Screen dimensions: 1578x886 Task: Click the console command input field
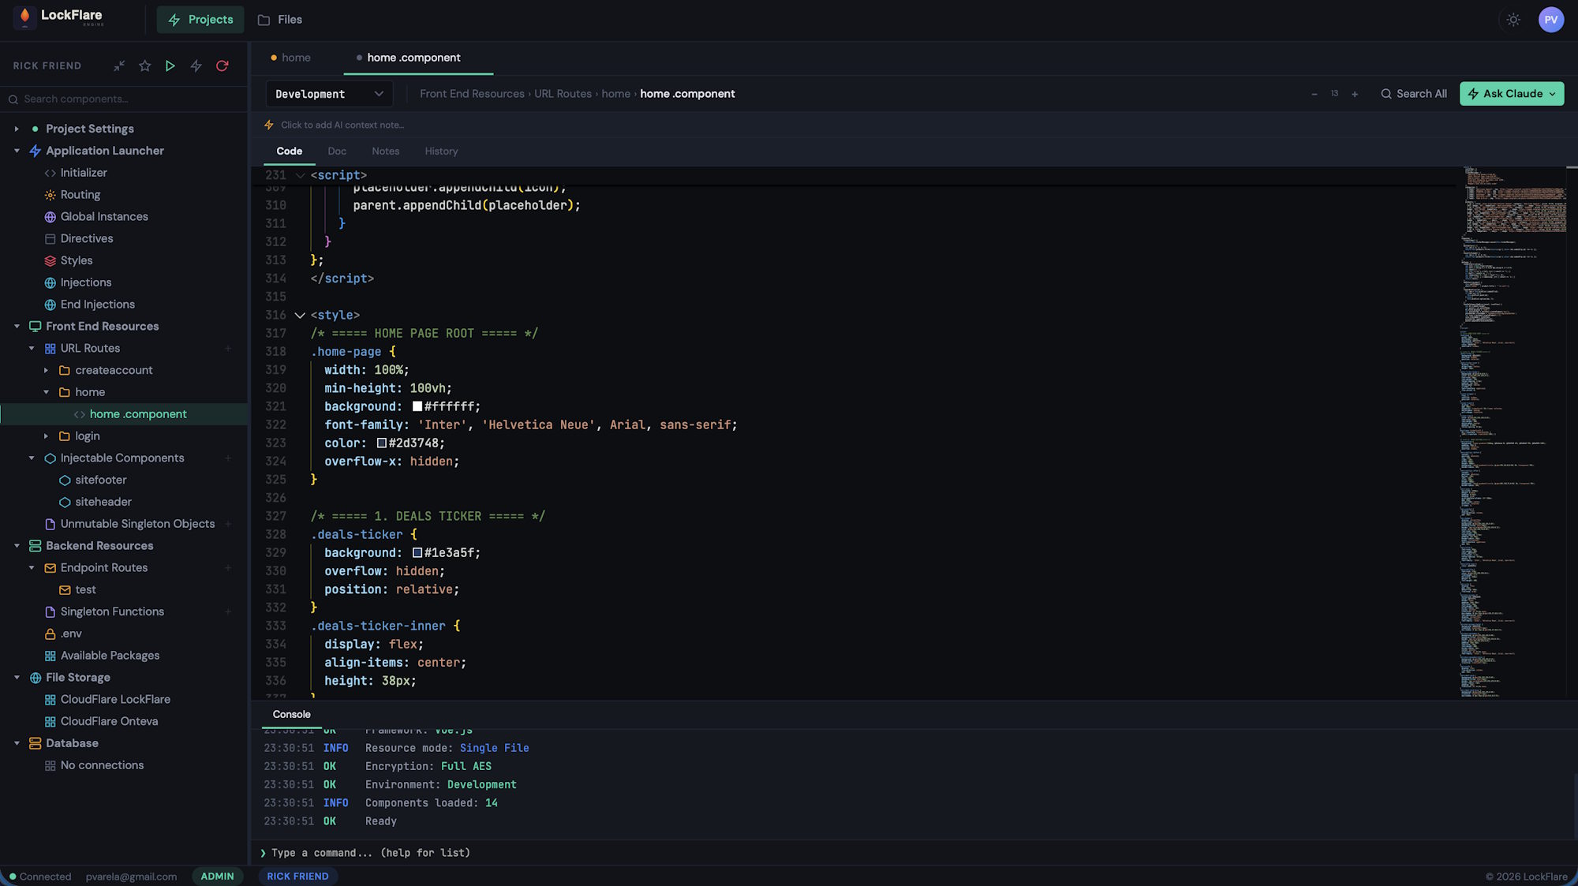[x=915, y=853]
